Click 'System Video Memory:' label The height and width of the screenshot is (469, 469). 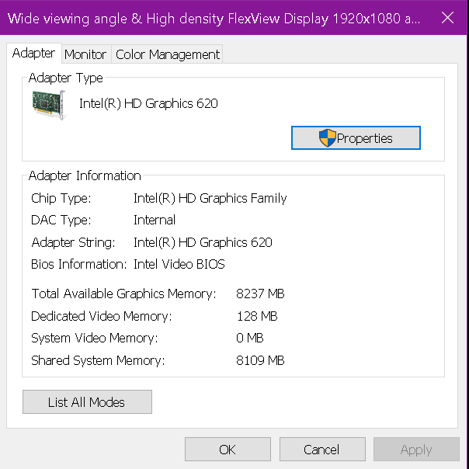[x=95, y=339]
